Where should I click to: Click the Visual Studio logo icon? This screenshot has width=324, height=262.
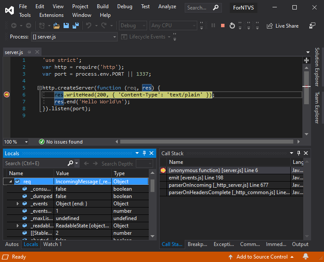[10, 10]
